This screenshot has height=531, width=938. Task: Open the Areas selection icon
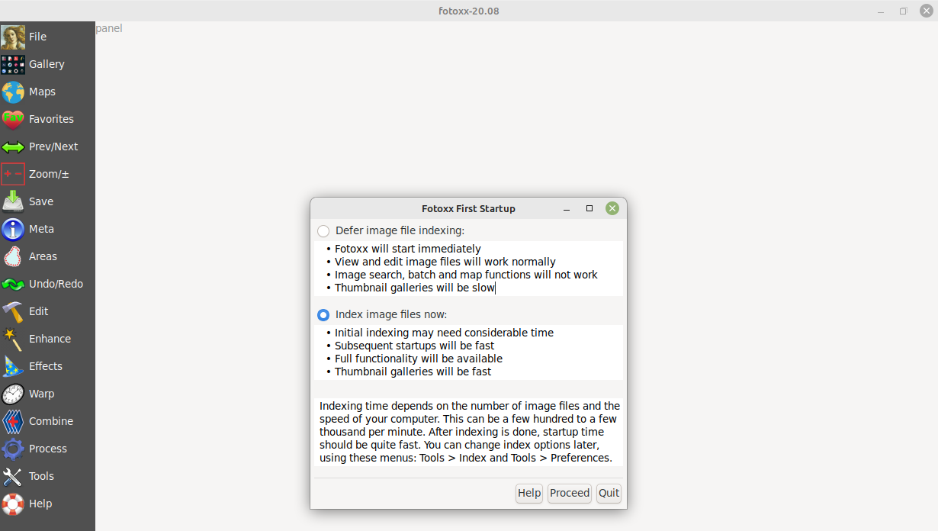(13, 256)
